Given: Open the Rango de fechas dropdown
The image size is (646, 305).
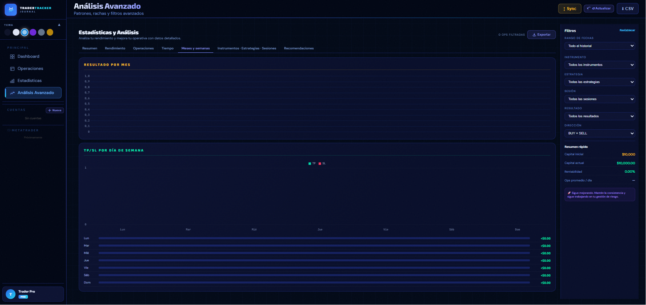Looking at the screenshot, I should click(600, 46).
